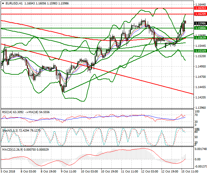Image resolution: width=207 pixels, height=175 pixels.
Task: Click the MACD scale value -0.001371
Action: [x=201, y=167]
